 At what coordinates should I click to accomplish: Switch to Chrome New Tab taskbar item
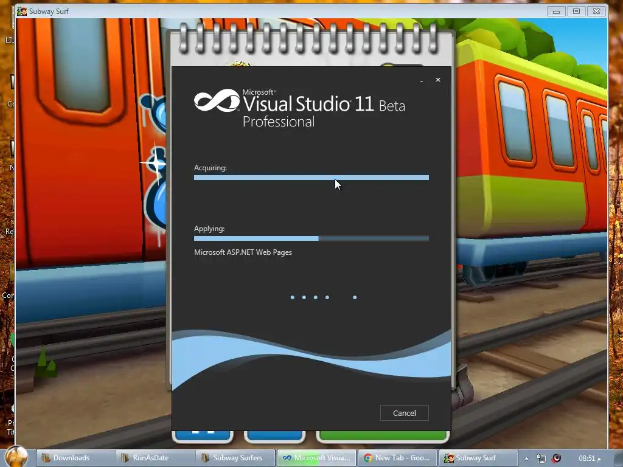[x=397, y=458]
